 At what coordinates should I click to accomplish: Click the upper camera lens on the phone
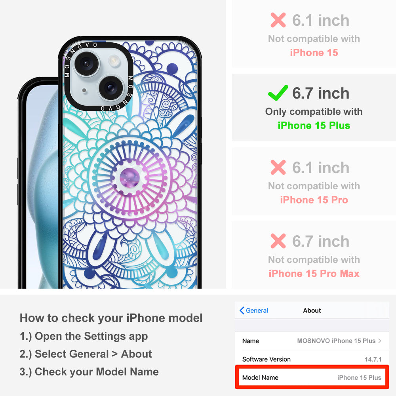click(x=86, y=63)
